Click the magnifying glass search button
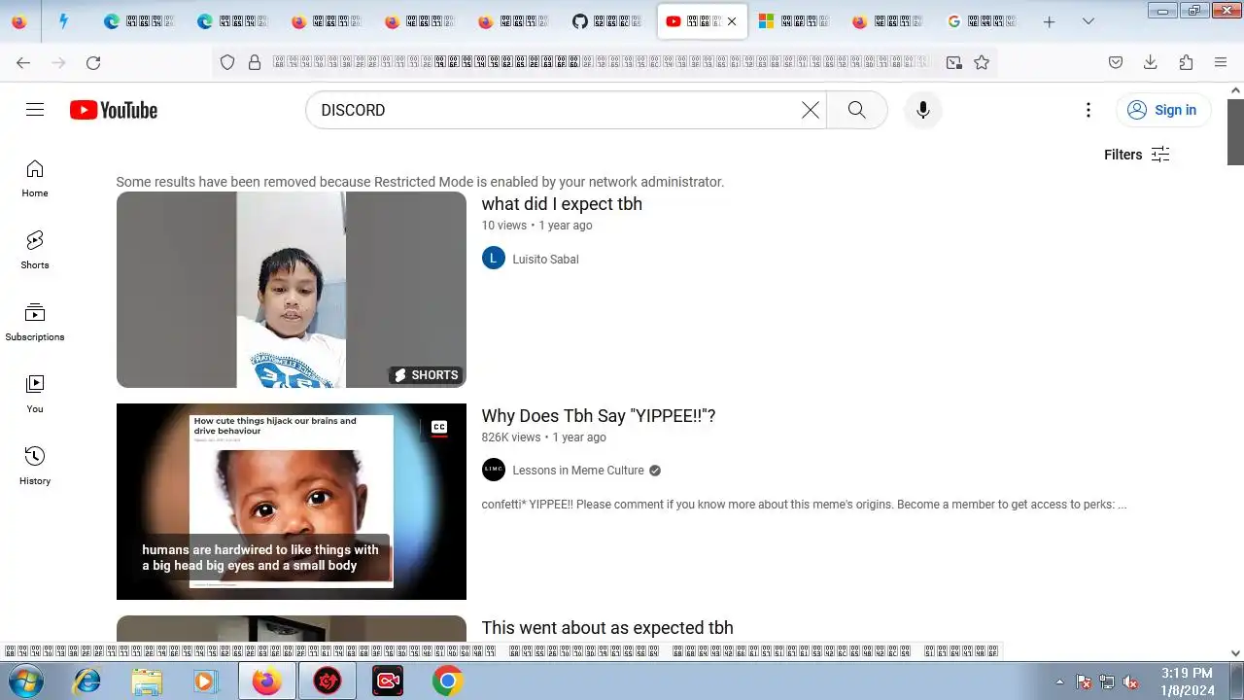 (856, 110)
